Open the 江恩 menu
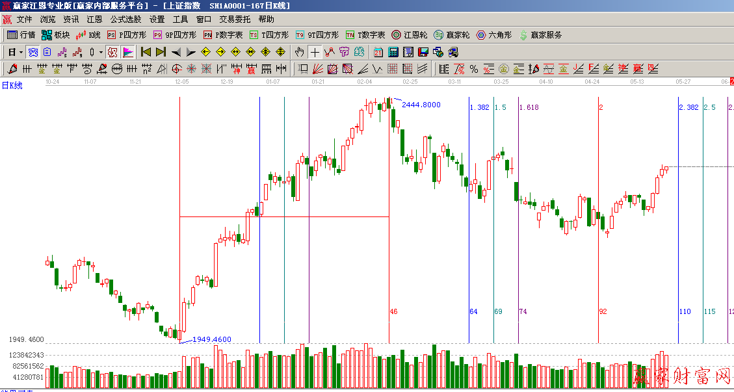The height and width of the screenshot is (392, 734). point(94,20)
